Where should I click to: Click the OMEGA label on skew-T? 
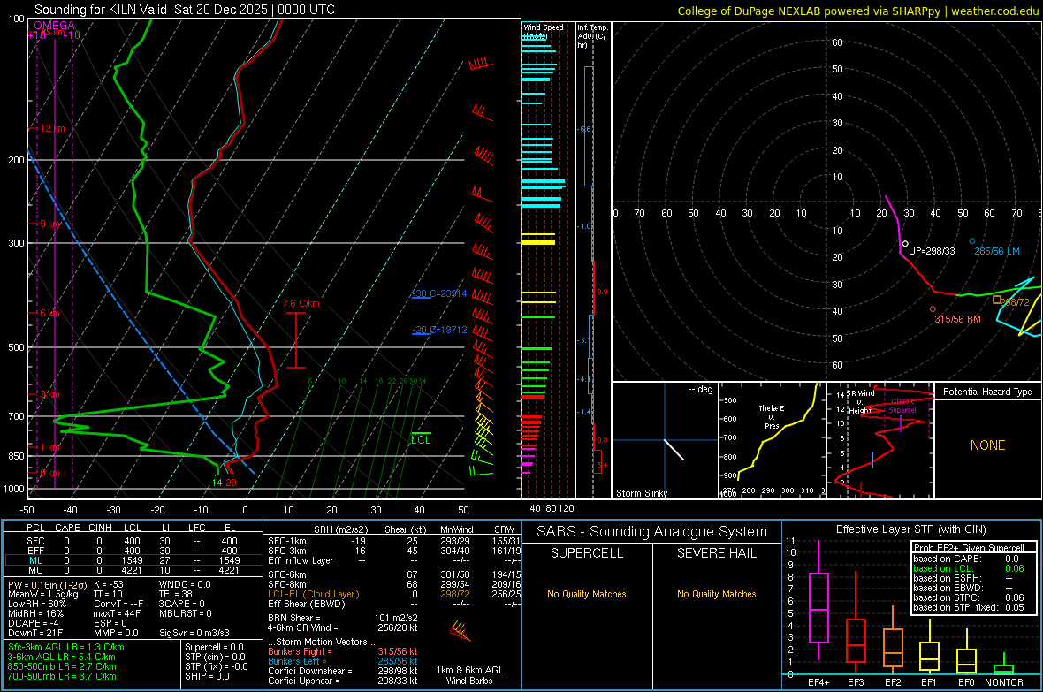click(x=55, y=26)
